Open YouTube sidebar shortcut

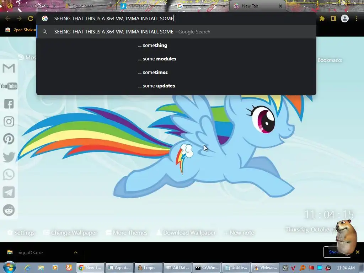(9, 86)
